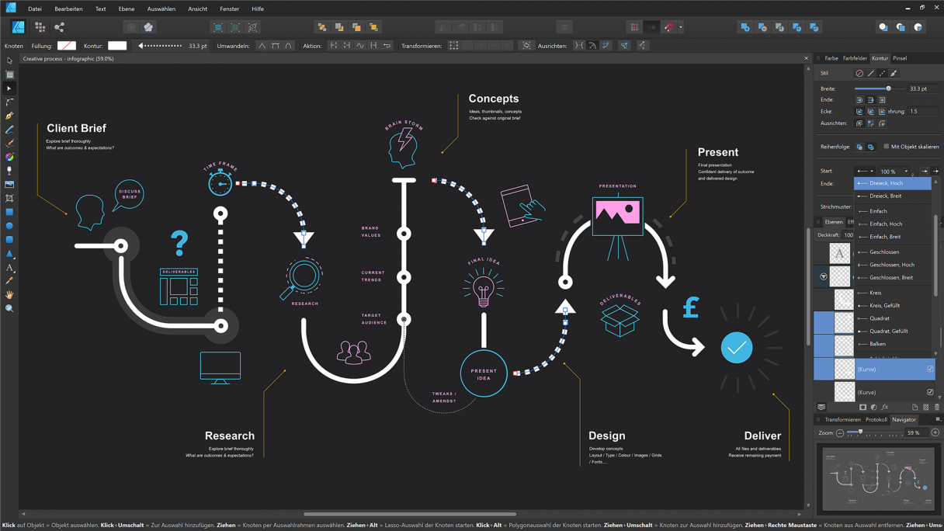The height and width of the screenshot is (531, 944).
Task: Select the Hand view tool
Action: [x=10, y=294]
